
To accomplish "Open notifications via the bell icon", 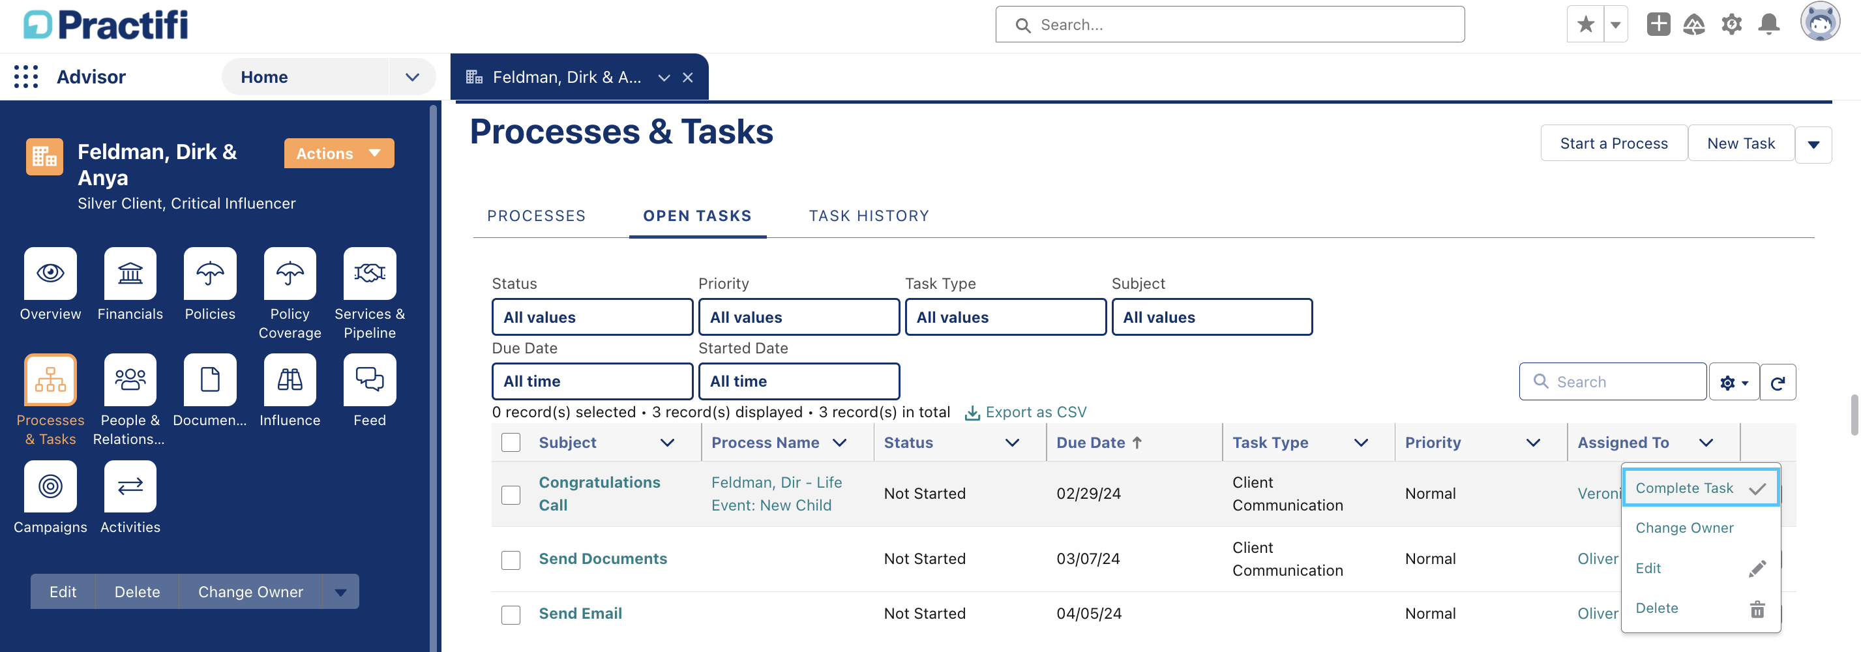I will [x=1768, y=24].
